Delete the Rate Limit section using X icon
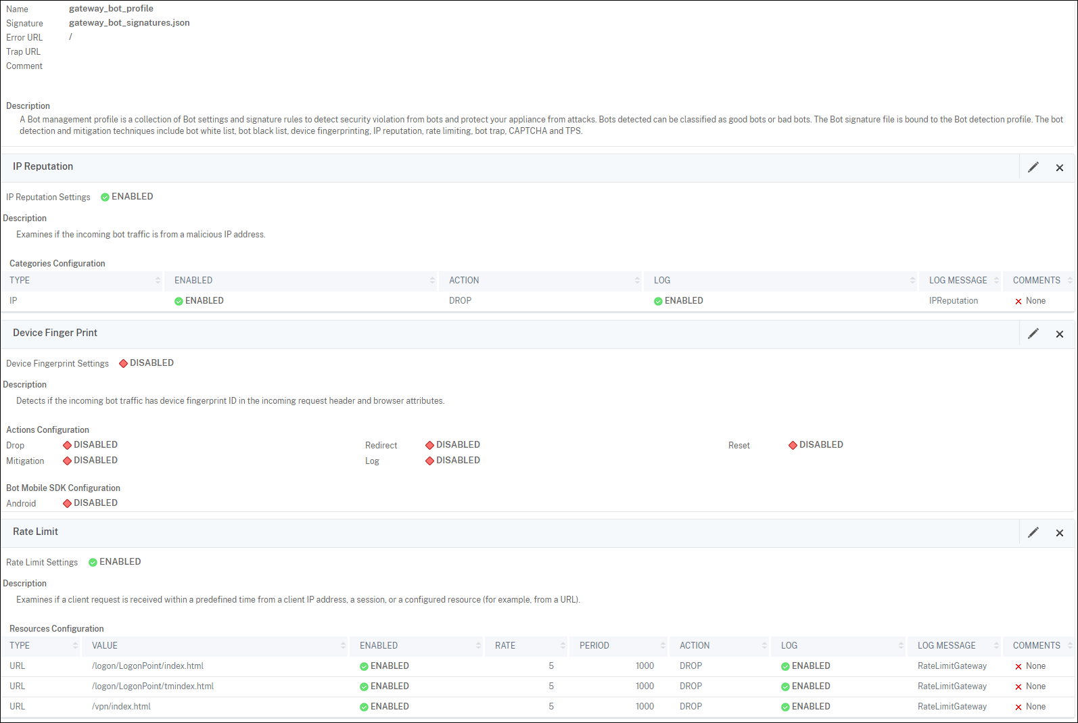The height and width of the screenshot is (723, 1078). (1059, 533)
